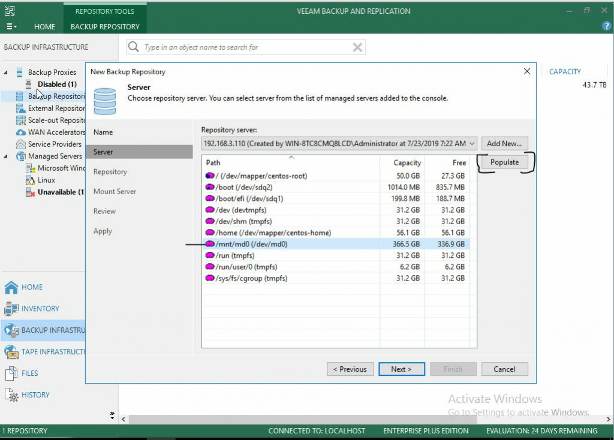Viewport: 614px width, 440px height.
Task: Click the History gear icon
Action: click(11, 395)
